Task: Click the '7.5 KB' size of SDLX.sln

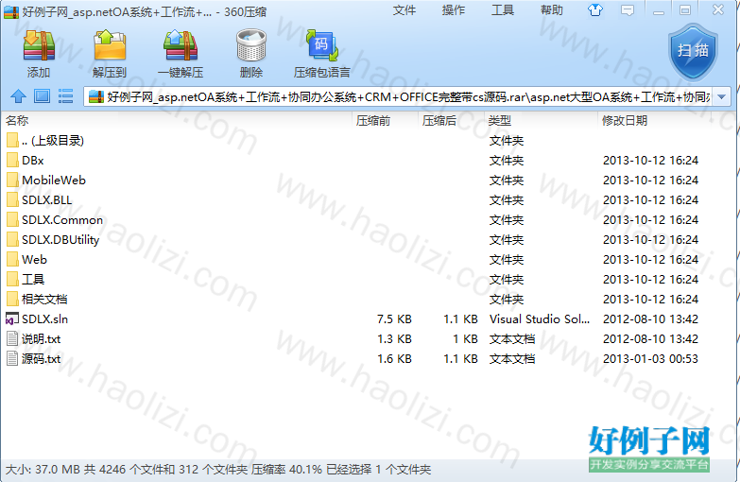Action: (394, 318)
